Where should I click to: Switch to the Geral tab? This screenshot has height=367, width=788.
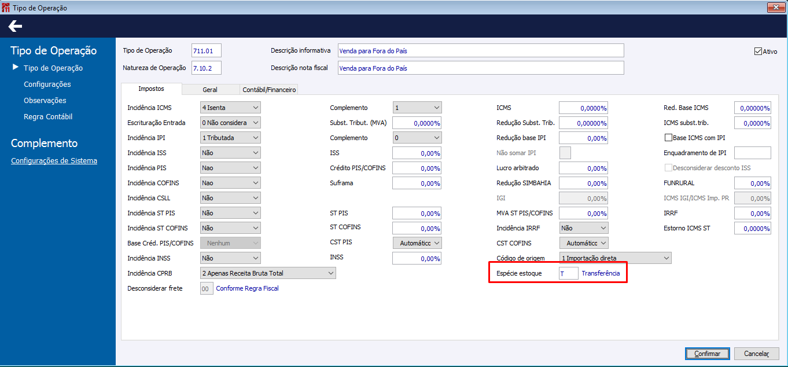[210, 90]
